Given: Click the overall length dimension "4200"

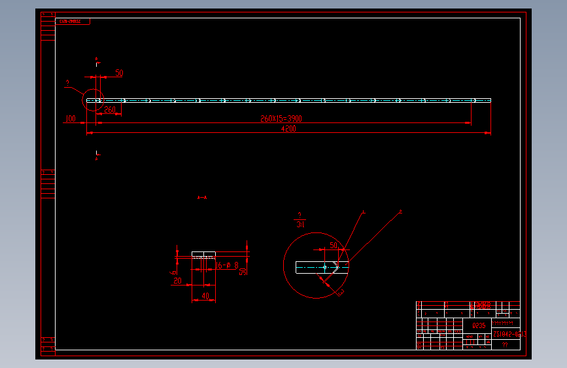Looking at the screenshot, I should coord(288,128).
